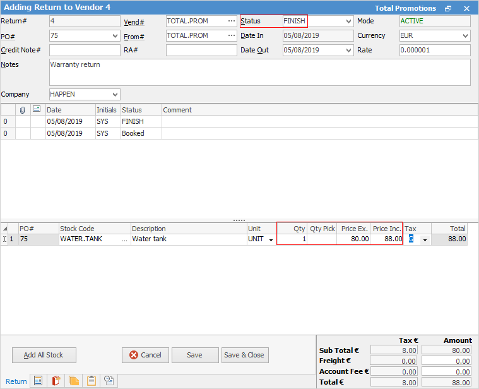Click the From# ellipsis lookup button
The image size is (479, 389).
[x=232, y=36]
